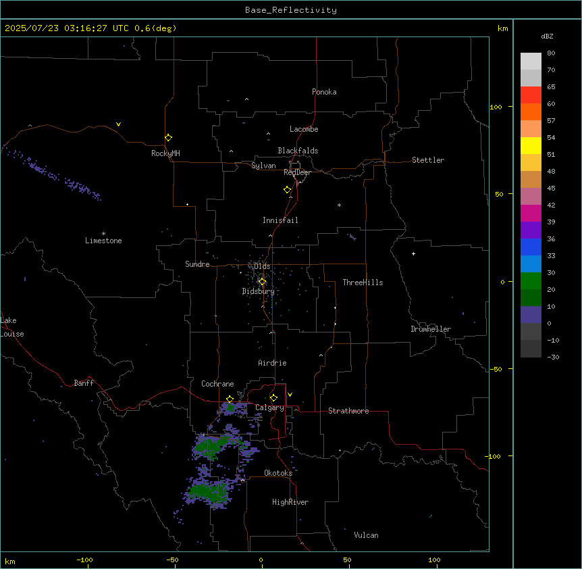The image size is (582, 569).
Task: Click the RockyMH label
Action: pyautogui.click(x=165, y=153)
